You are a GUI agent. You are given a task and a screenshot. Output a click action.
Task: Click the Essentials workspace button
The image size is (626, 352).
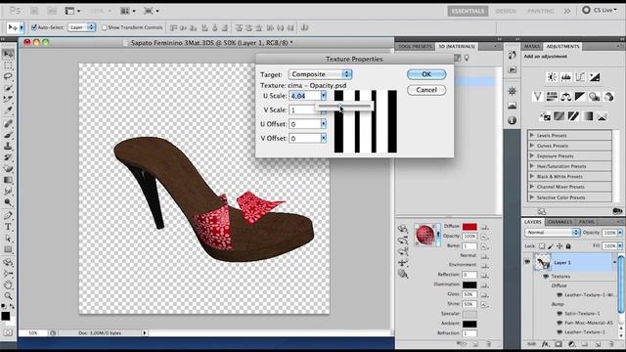[x=468, y=11]
